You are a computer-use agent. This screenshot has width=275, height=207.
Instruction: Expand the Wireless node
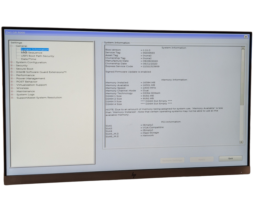[x=12, y=88]
